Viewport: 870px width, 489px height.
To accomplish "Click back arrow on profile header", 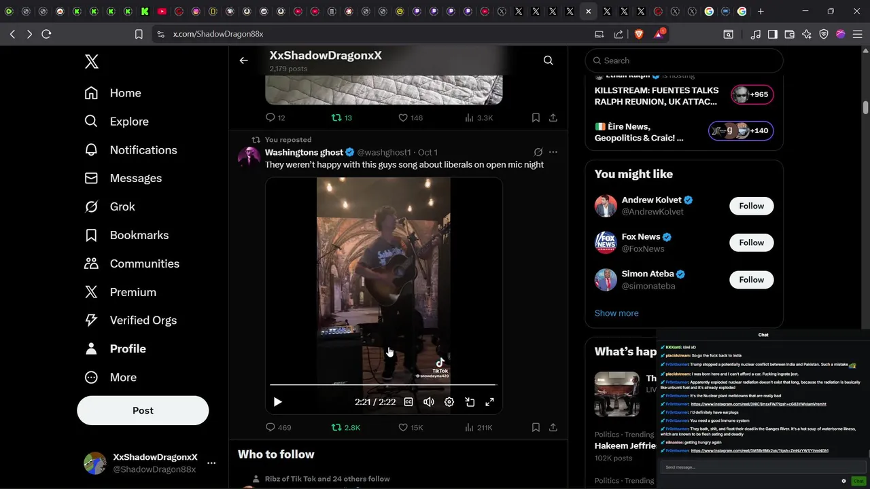I will tap(243, 60).
